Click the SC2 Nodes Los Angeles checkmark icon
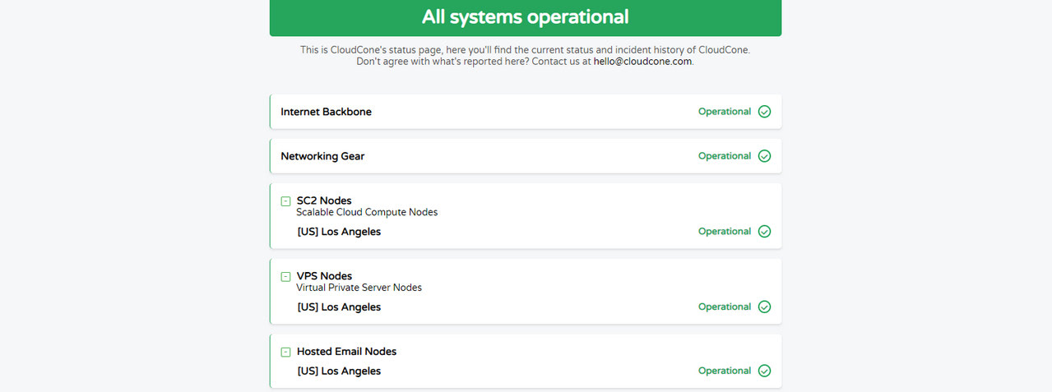This screenshot has width=1052, height=392. click(764, 232)
